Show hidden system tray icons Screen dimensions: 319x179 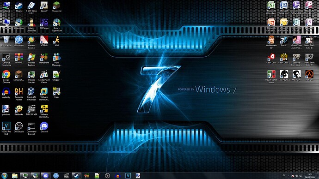288,176
